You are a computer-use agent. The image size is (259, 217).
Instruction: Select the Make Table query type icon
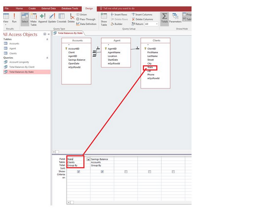tap(34, 20)
